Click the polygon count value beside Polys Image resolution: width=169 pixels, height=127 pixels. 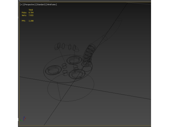(31, 13)
